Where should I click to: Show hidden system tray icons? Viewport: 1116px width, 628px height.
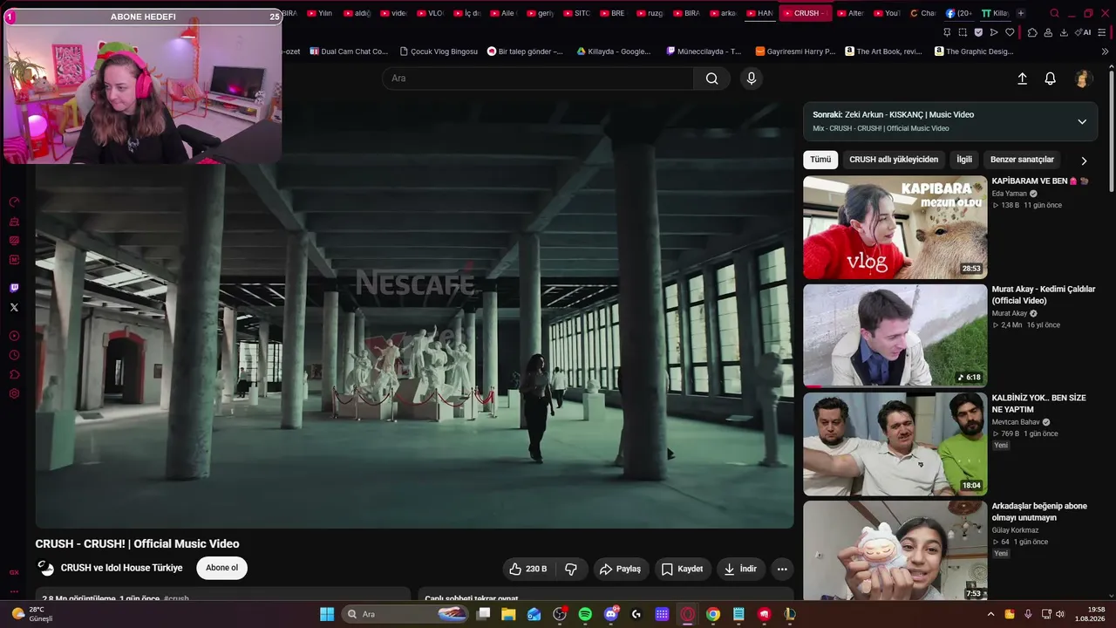tap(990, 614)
